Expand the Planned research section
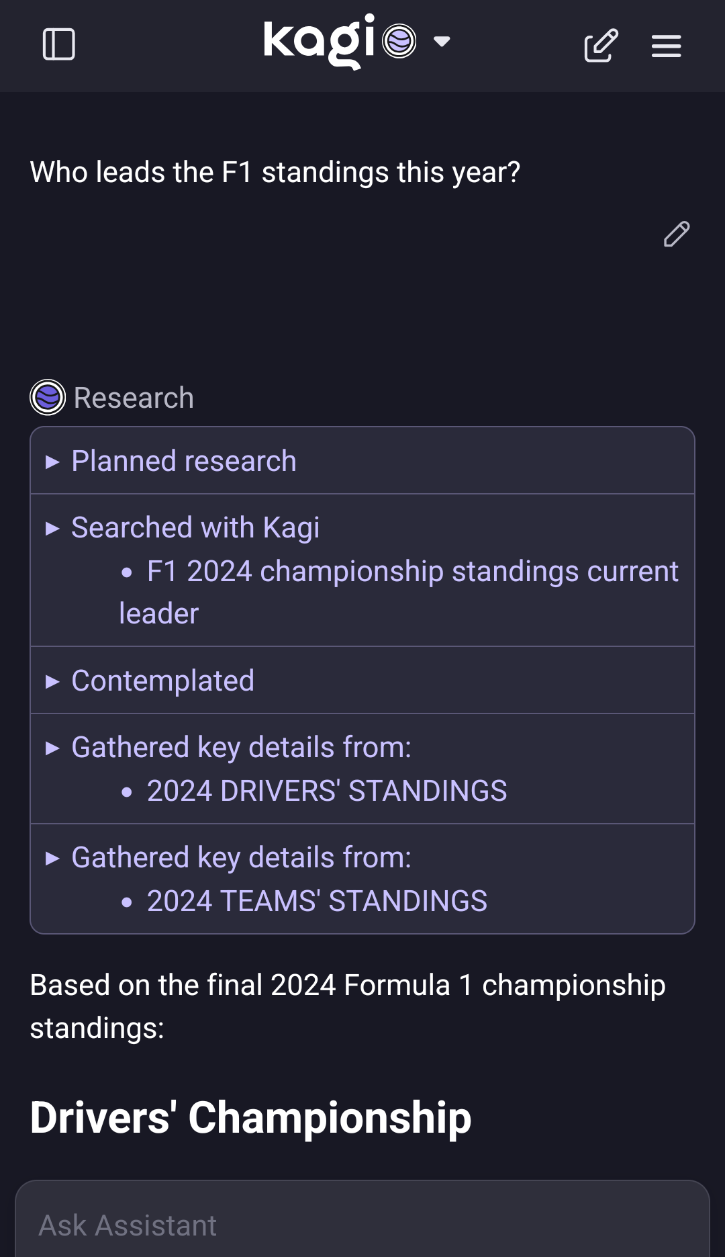The image size is (725, 1257). tap(183, 460)
